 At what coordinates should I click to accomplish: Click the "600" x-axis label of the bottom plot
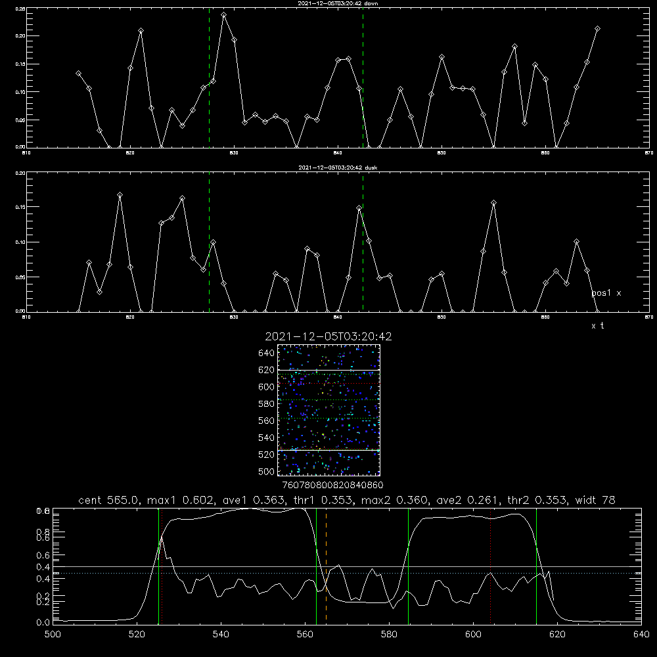click(x=473, y=635)
